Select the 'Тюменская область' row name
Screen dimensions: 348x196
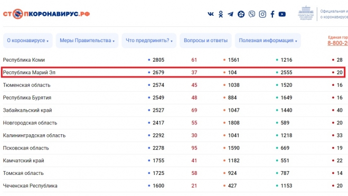26,85
